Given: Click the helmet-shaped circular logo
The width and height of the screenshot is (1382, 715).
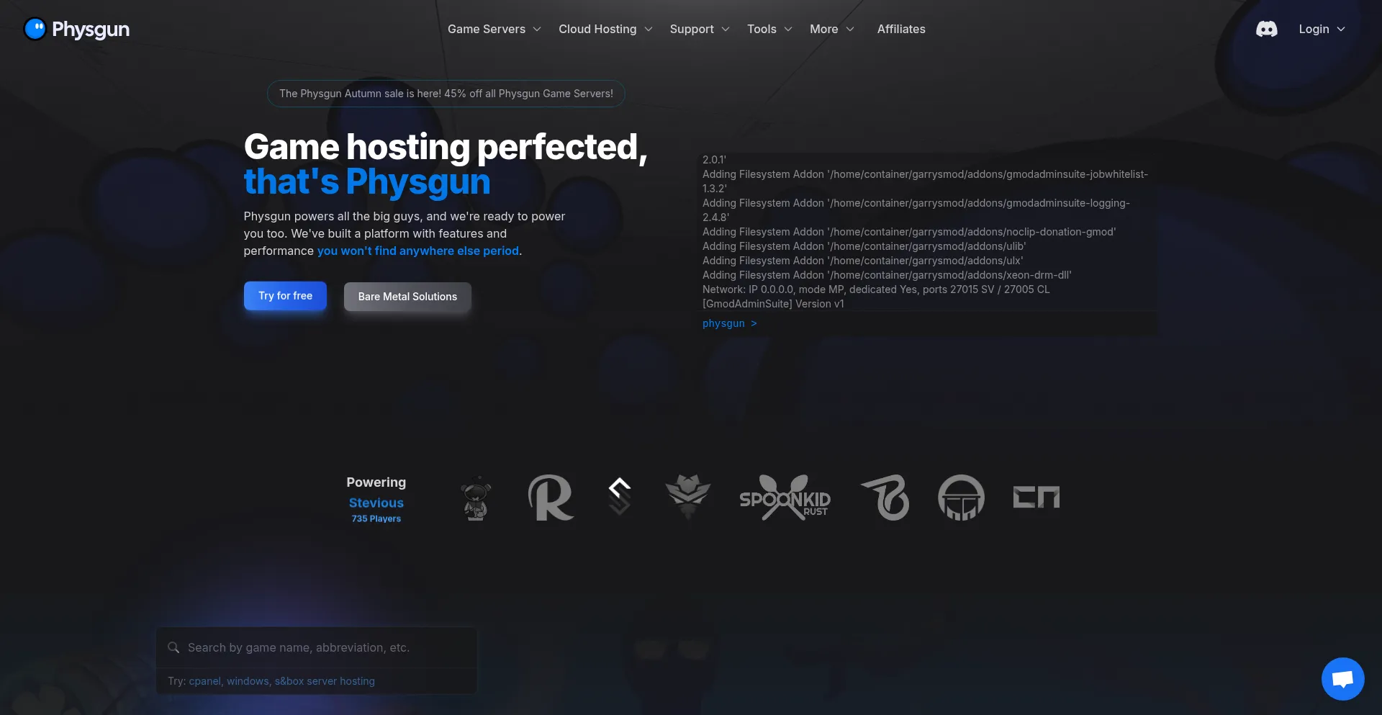Looking at the screenshot, I should (961, 498).
